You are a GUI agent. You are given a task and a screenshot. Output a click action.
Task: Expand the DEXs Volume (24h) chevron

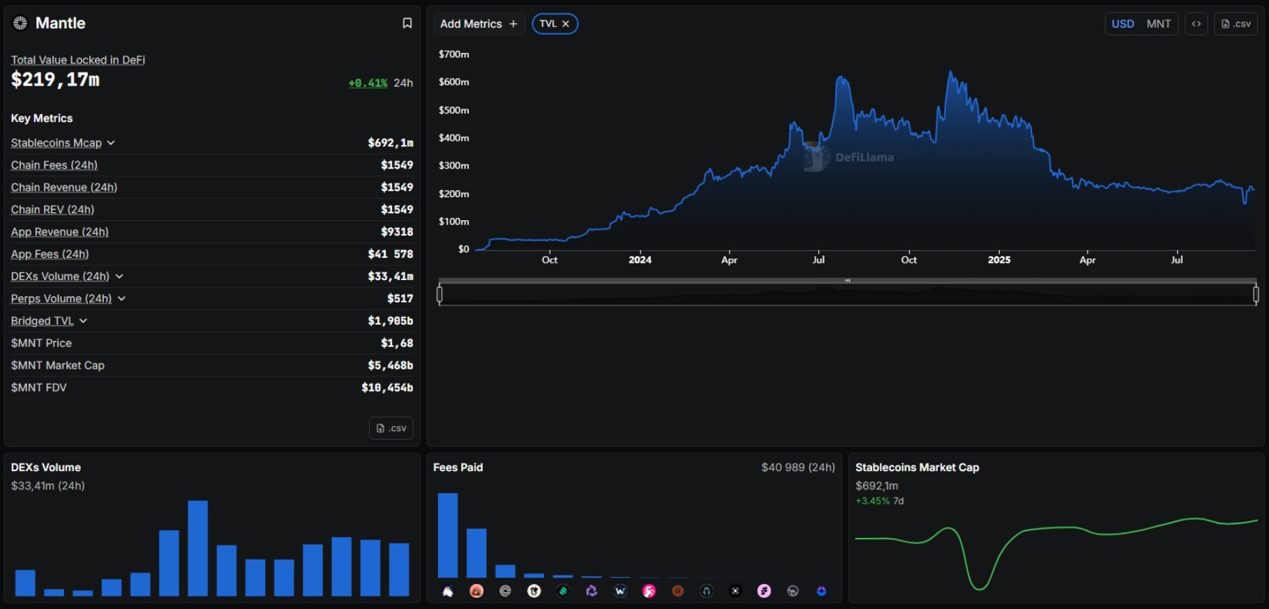pyautogui.click(x=119, y=277)
